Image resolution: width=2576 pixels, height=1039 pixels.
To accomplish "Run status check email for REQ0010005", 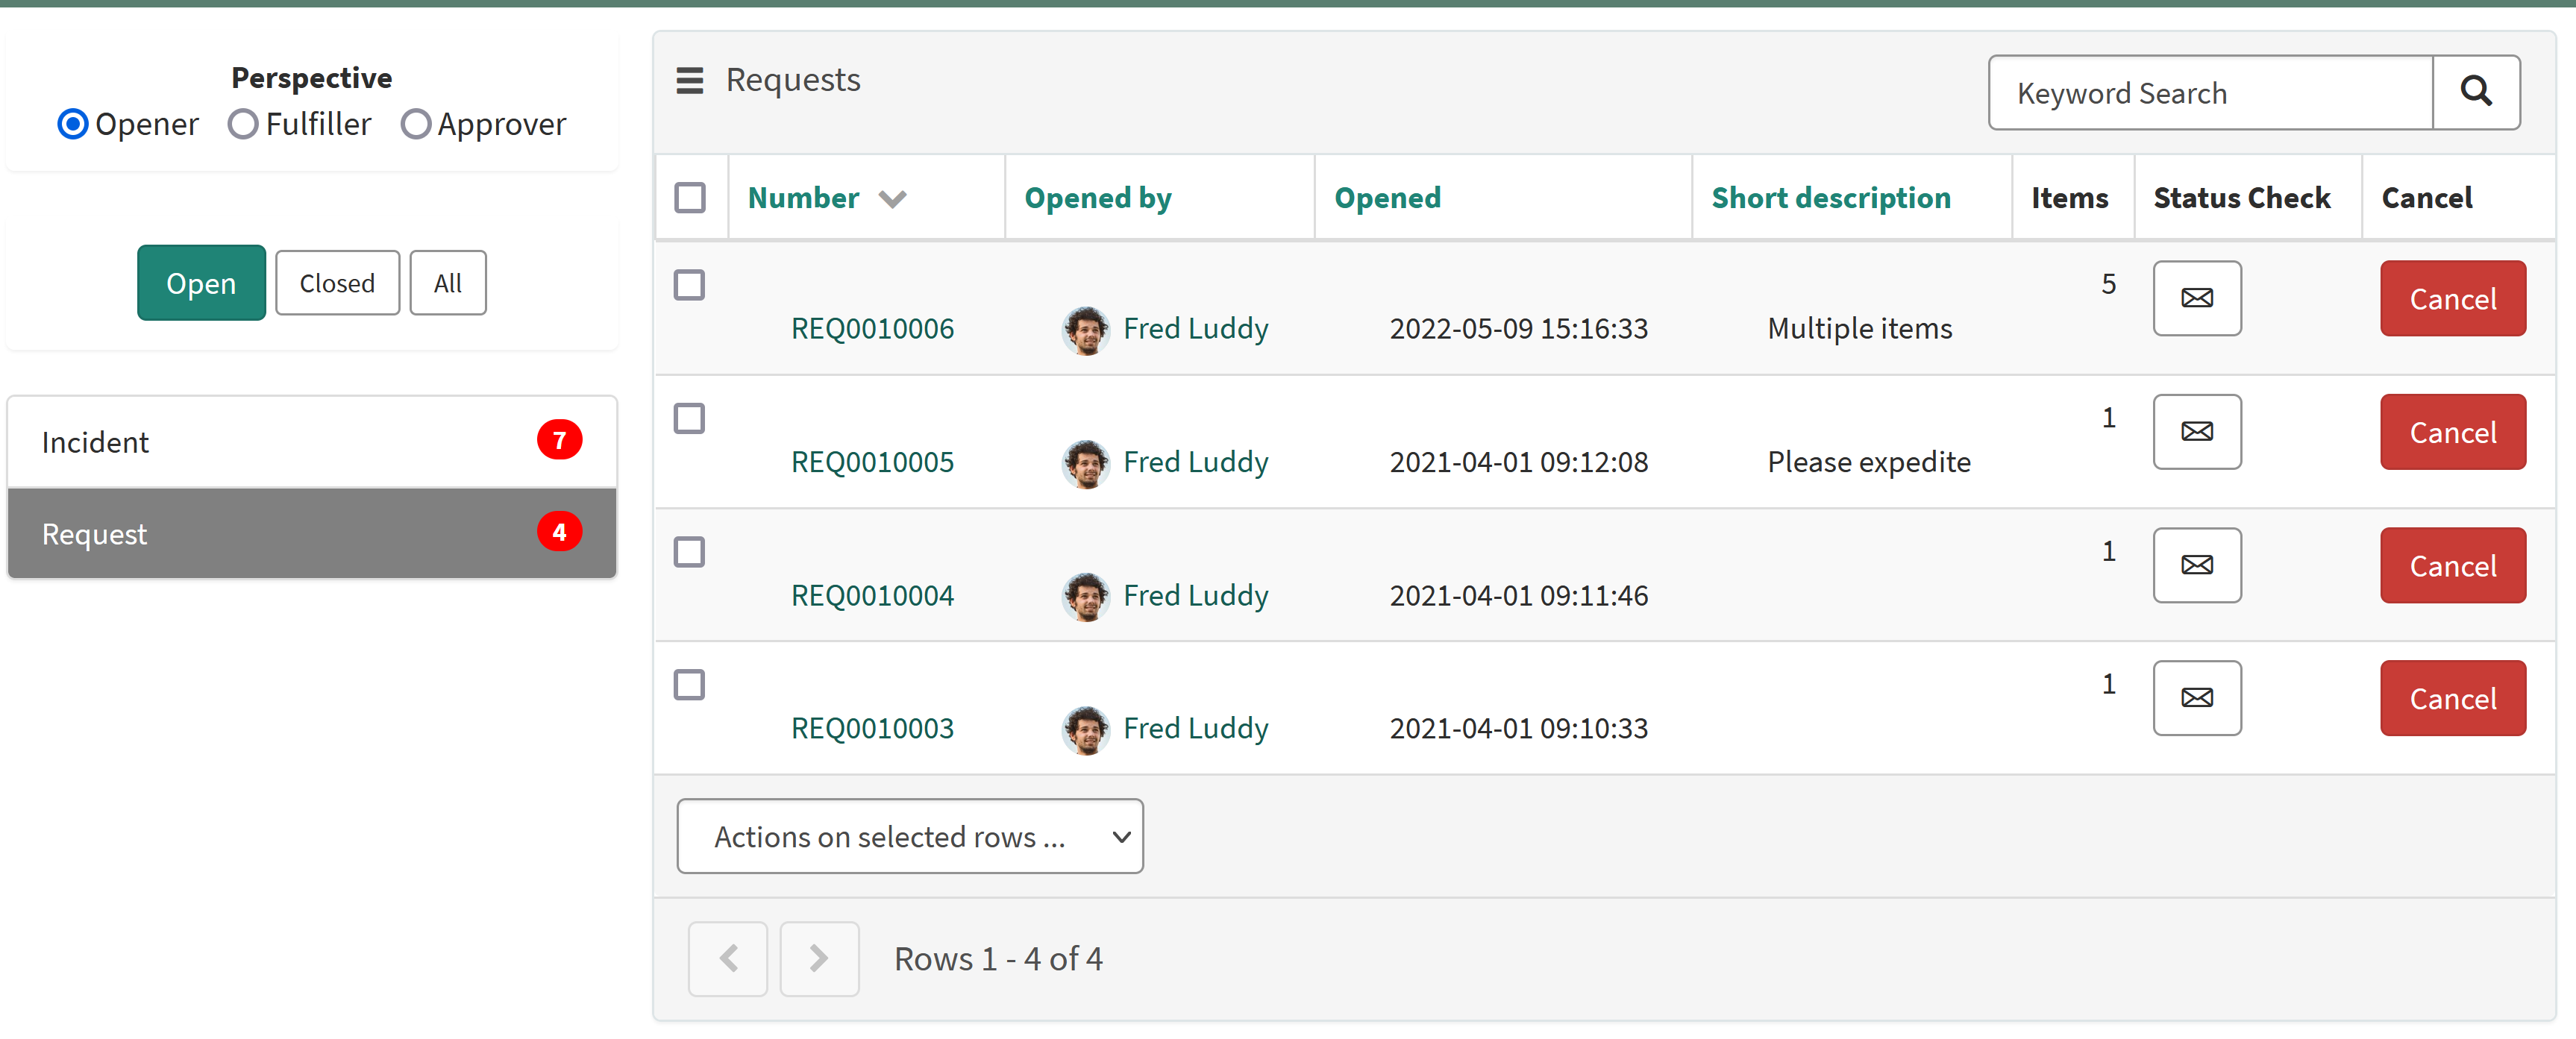I will [x=2196, y=431].
